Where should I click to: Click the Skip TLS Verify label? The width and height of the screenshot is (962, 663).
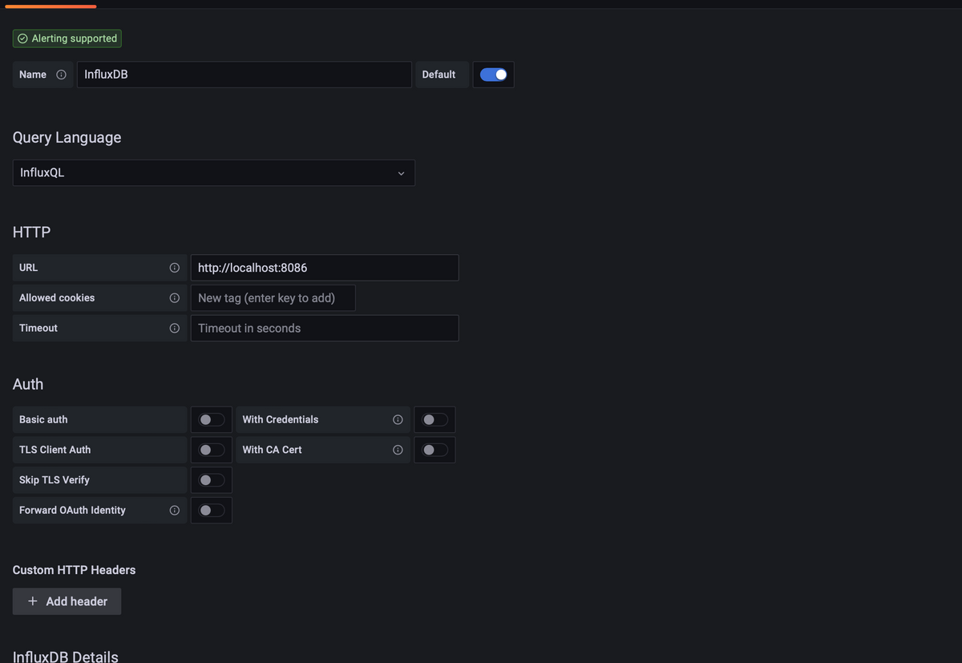point(55,480)
